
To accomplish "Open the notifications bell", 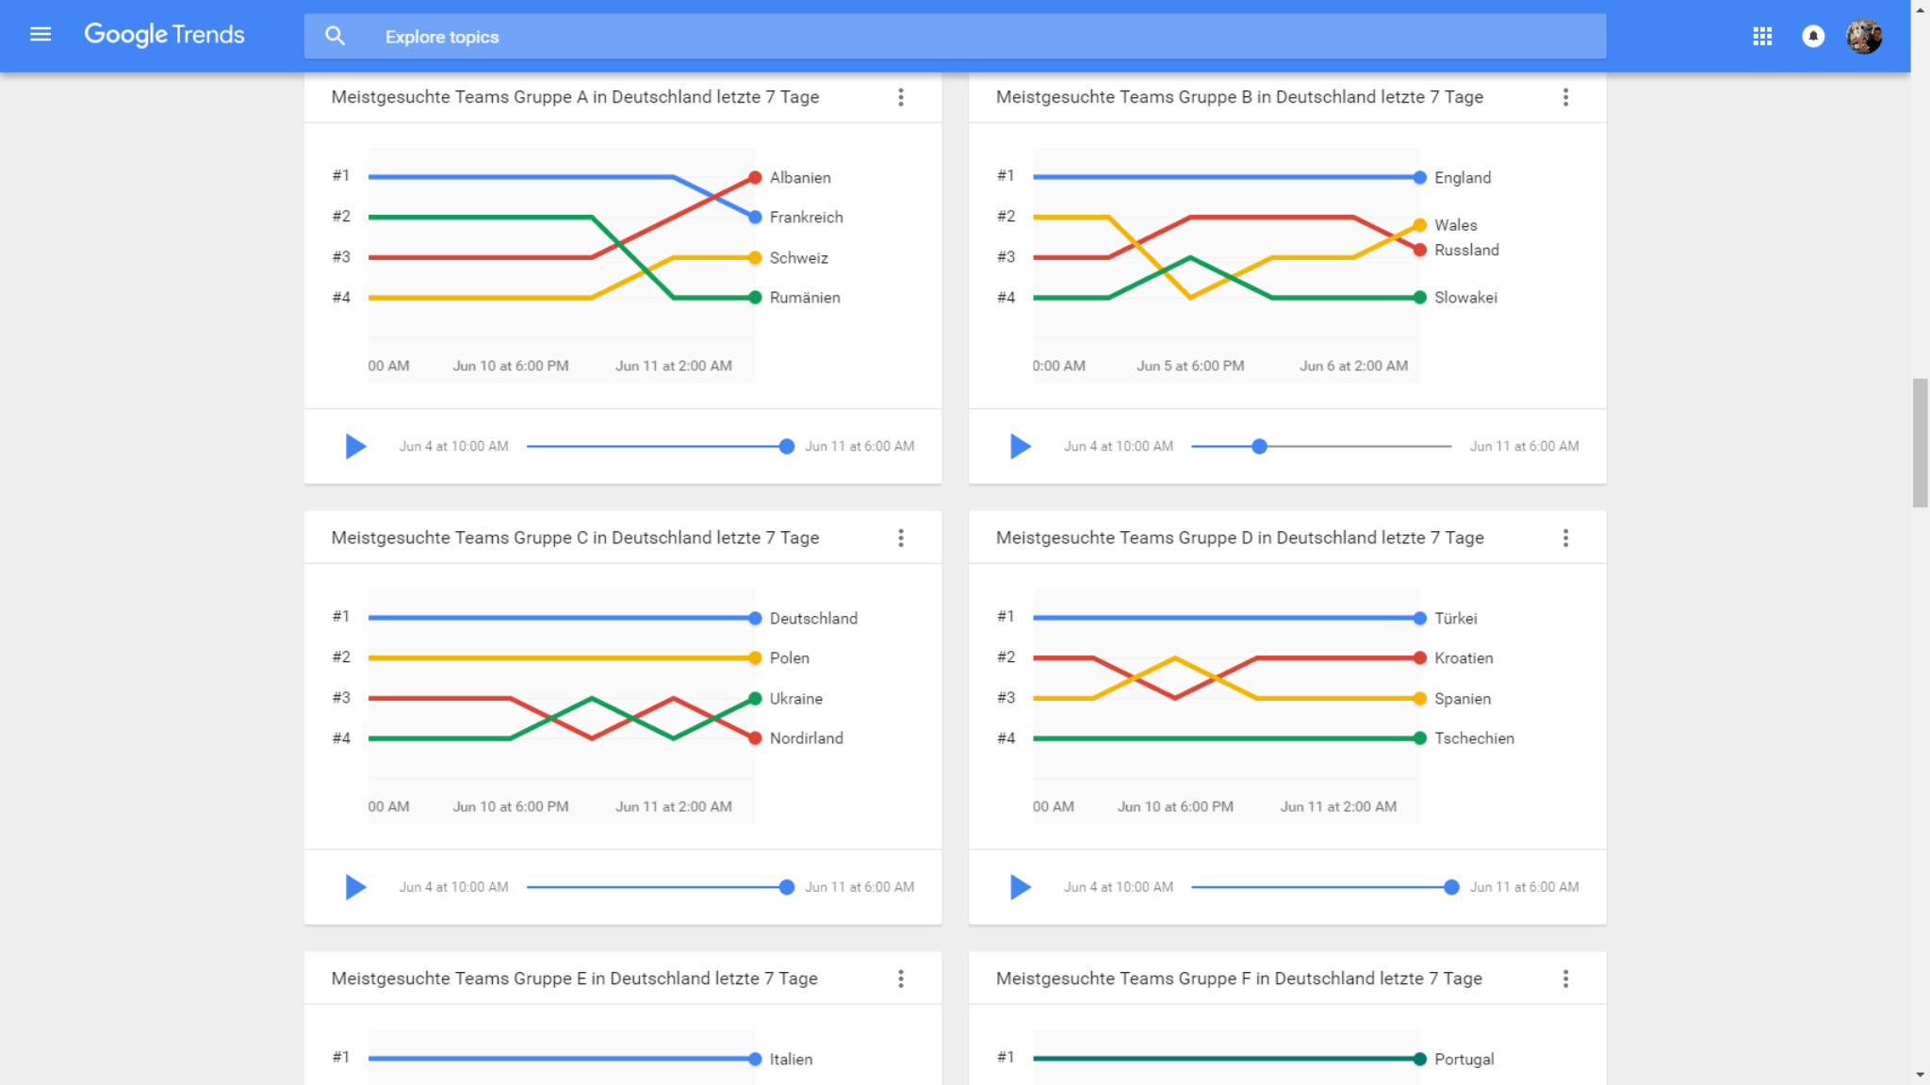I will pyautogui.click(x=1813, y=36).
